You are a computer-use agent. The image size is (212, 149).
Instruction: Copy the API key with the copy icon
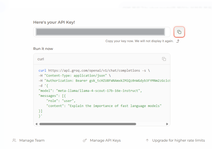(179, 32)
